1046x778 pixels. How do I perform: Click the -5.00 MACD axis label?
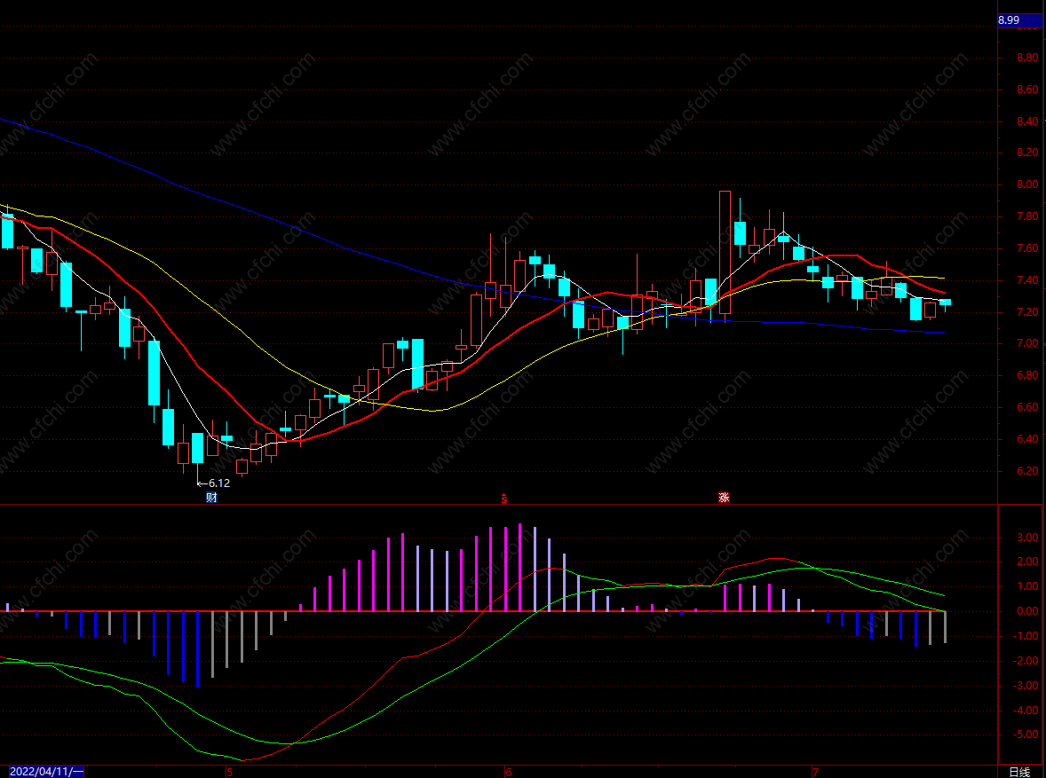[1026, 735]
